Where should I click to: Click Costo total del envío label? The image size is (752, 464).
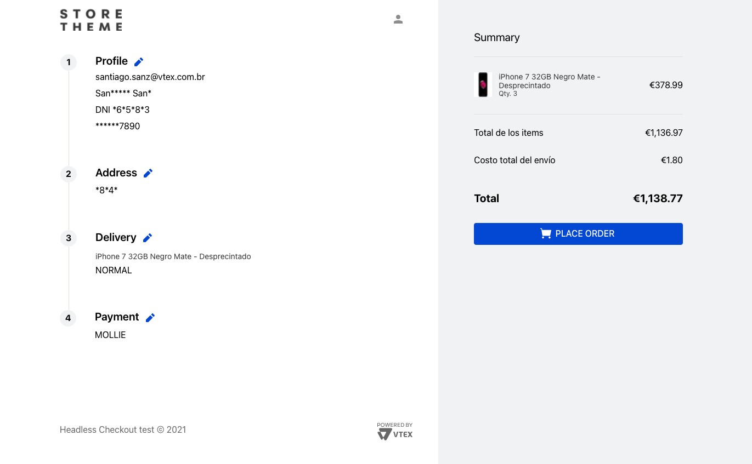(514, 160)
